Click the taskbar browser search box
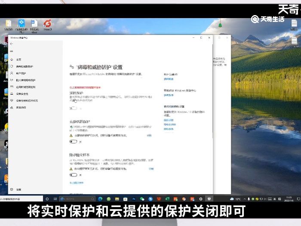This screenshot has height=226, width=301. [77, 199]
